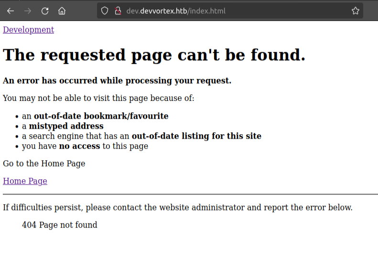Follow the underlined Home Page link

pos(25,181)
